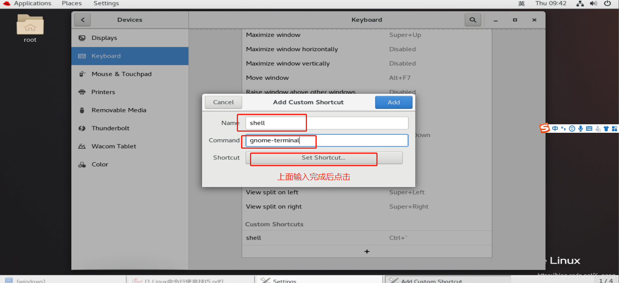Click the Set Shortcut... button
619x283 pixels.
point(324,158)
